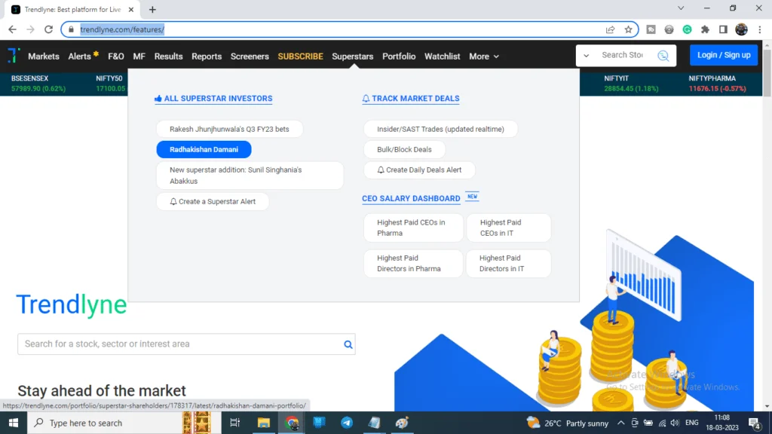
Task: Bookmark this page with the star icon
Action: (628, 29)
